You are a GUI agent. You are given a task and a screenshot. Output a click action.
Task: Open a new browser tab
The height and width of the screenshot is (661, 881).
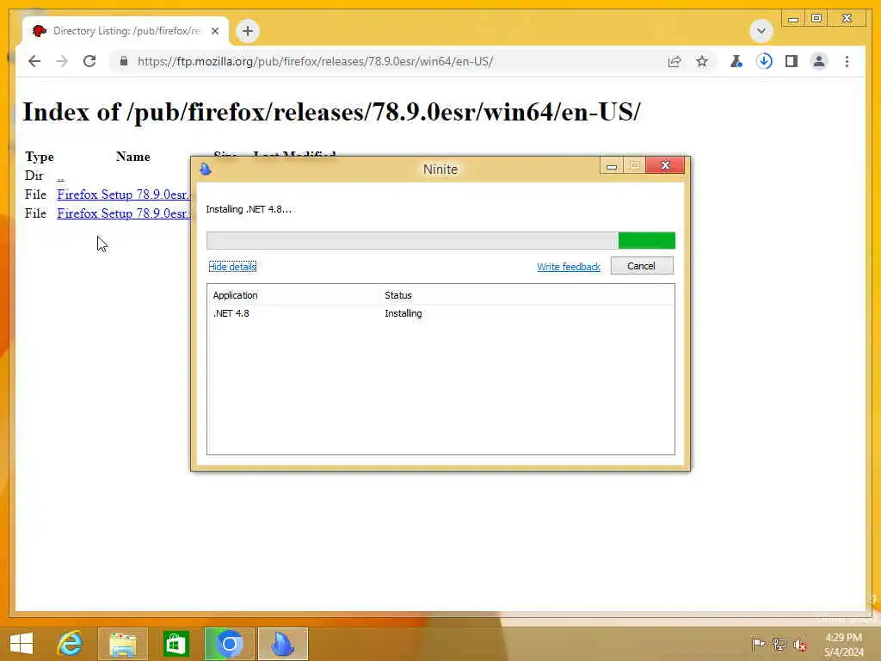click(248, 31)
